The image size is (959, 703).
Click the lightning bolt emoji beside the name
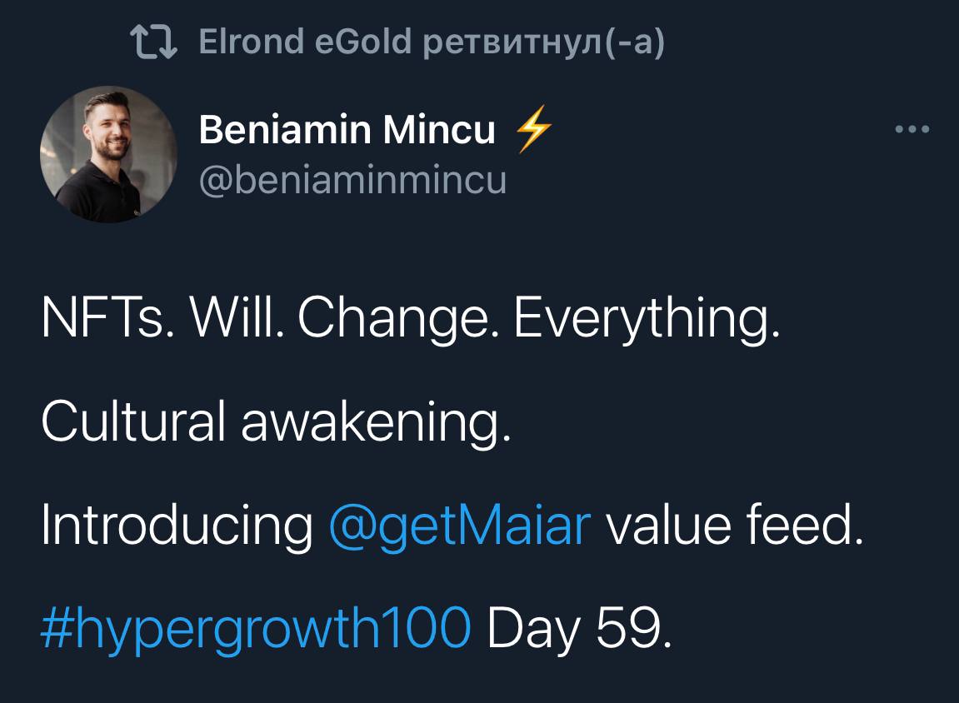(x=532, y=131)
